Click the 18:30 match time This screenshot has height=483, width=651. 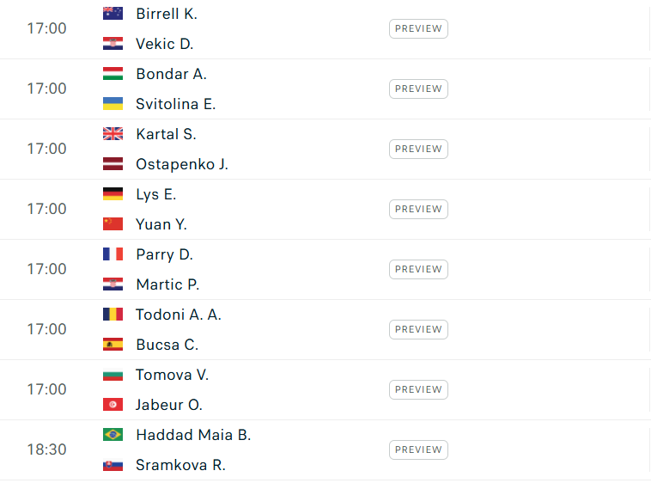(46, 449)
